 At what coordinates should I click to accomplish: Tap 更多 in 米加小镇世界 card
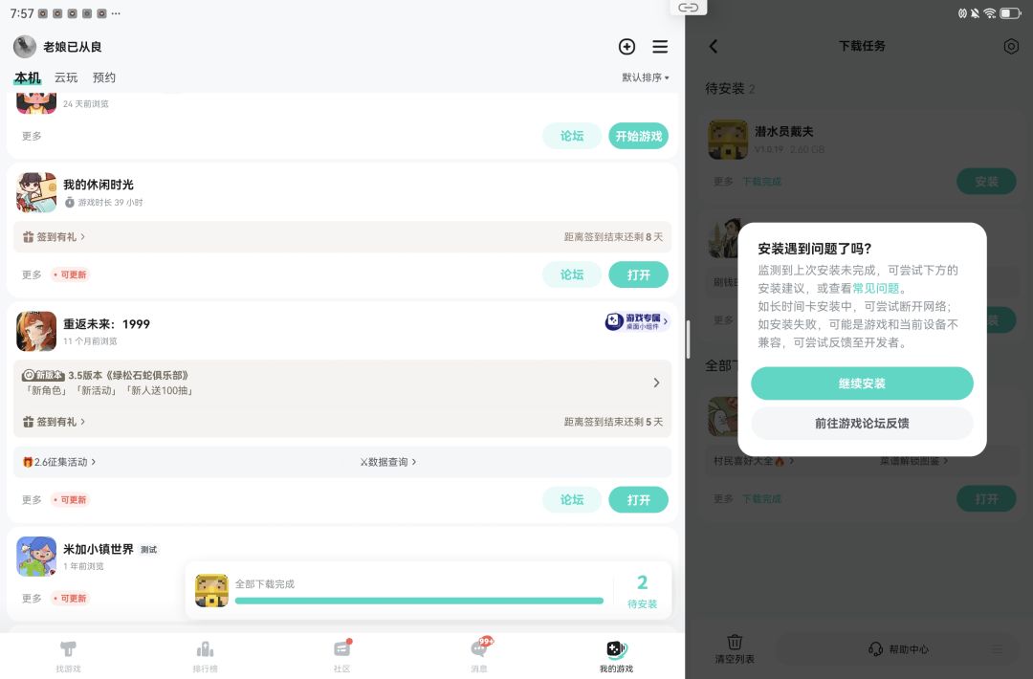click(x=32, y=598)
